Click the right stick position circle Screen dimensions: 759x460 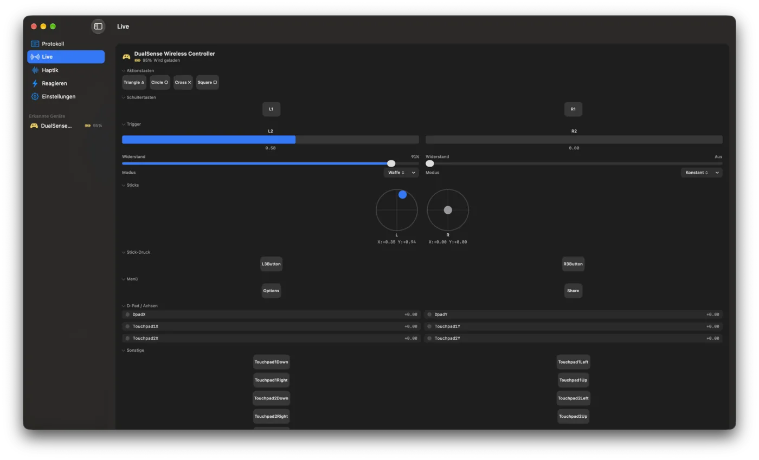[448, 210]
